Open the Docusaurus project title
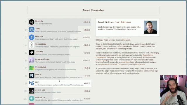 [41, 67]
